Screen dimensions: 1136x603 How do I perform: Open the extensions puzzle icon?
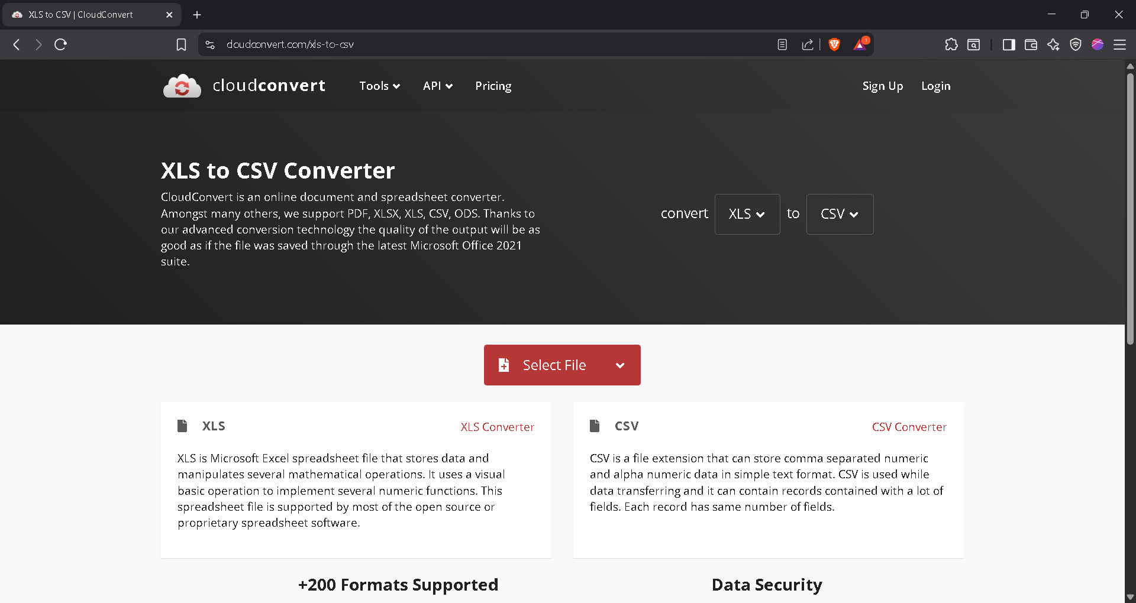pyautogui.click(x=951, y=44)
